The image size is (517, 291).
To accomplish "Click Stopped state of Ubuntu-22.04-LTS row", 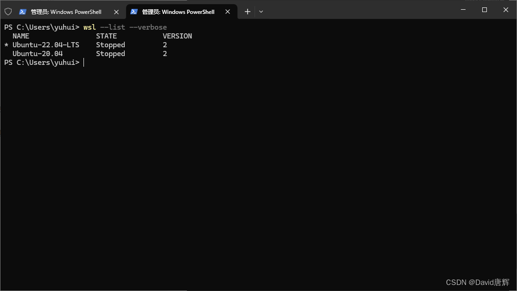I will tap(110, 45).
